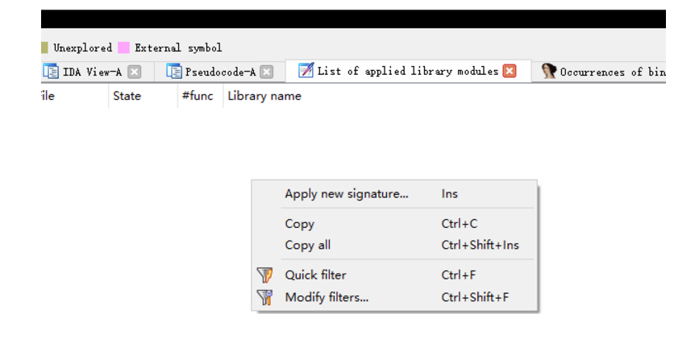Click the IDA View-A tab icon
Screen dimensions: 699x343
tap(50, 72)
